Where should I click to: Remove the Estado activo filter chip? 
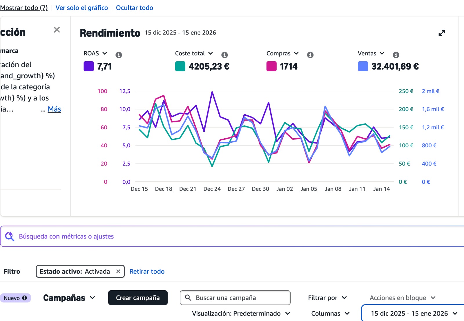click(118, 271)
